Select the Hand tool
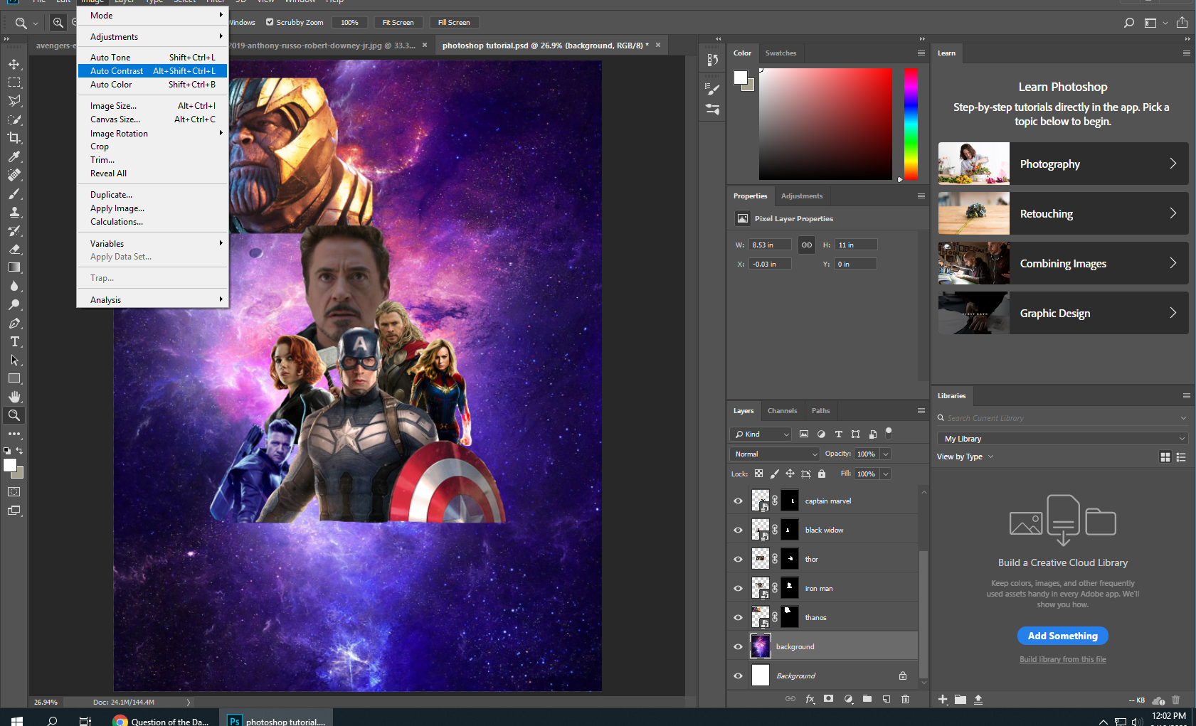Viewport: 1196px width, 726px height. 14,397
